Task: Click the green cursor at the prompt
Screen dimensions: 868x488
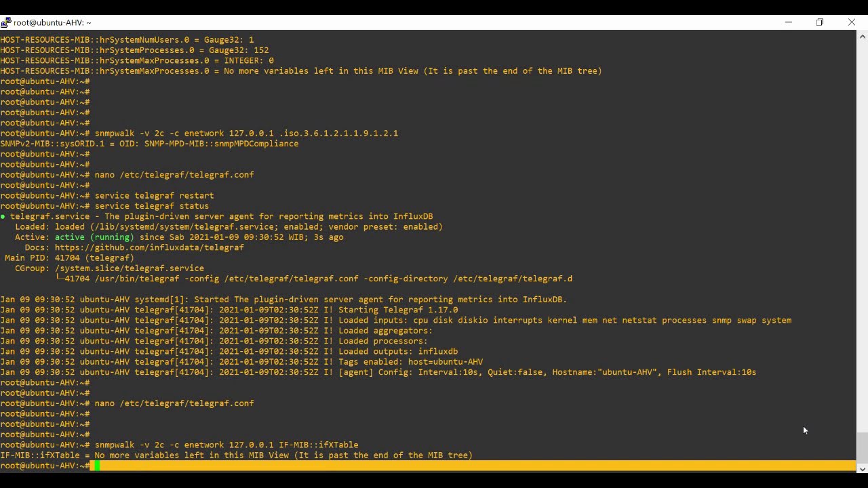Action: click(x=98, y=466)
